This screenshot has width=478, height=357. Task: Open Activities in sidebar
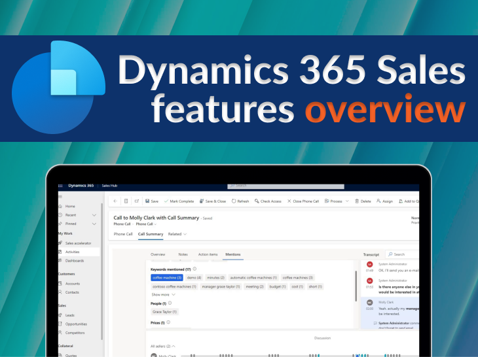79,252
